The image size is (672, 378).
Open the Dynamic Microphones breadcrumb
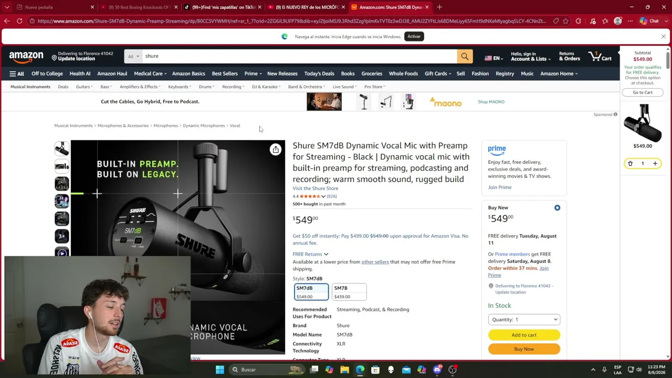204,126
